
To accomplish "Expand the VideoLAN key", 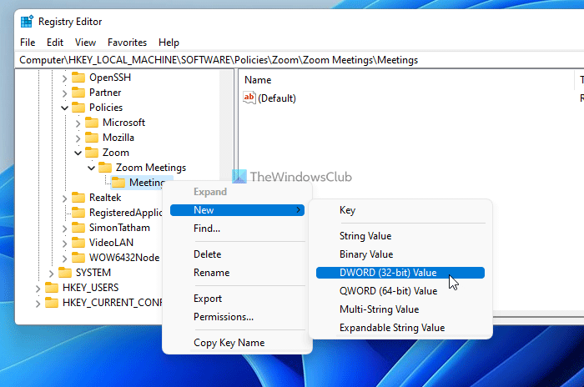I will point(64,244).
